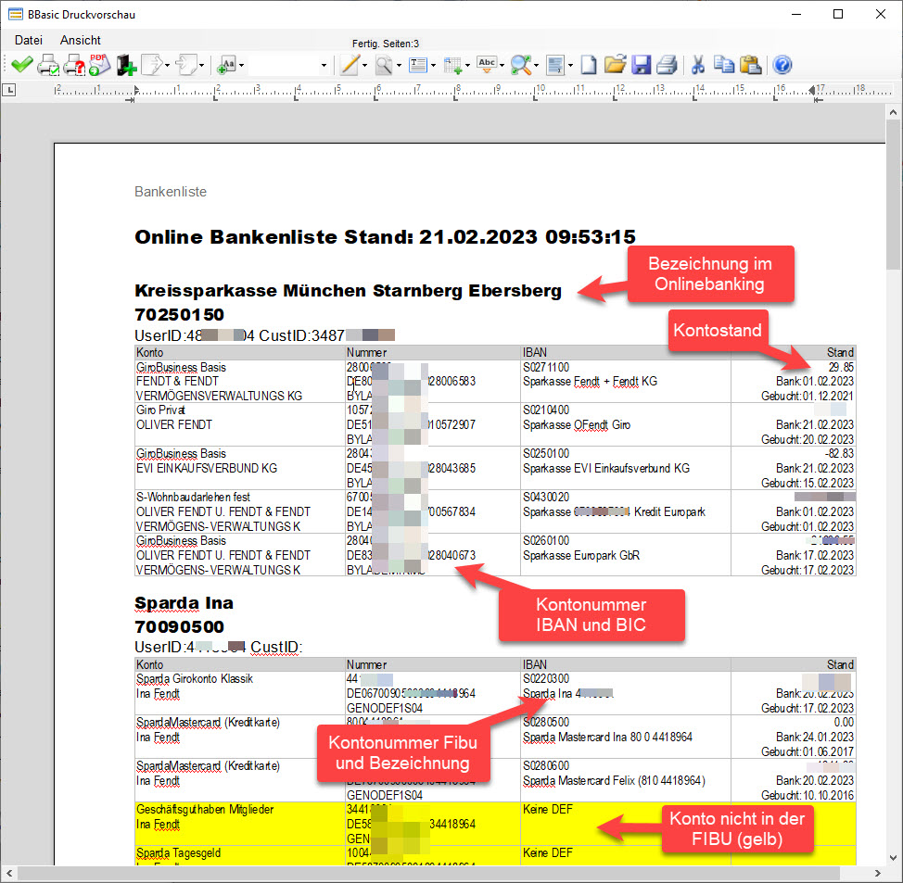Image resolution: width=903 pixels, height=883 pixels.
Task: Open help with the blue question icon
Action: [782, 65]
